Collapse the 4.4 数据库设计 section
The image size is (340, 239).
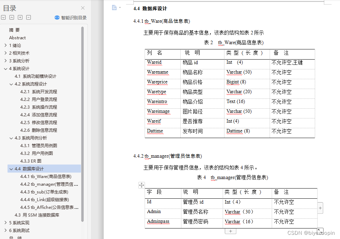pos(11,169)
